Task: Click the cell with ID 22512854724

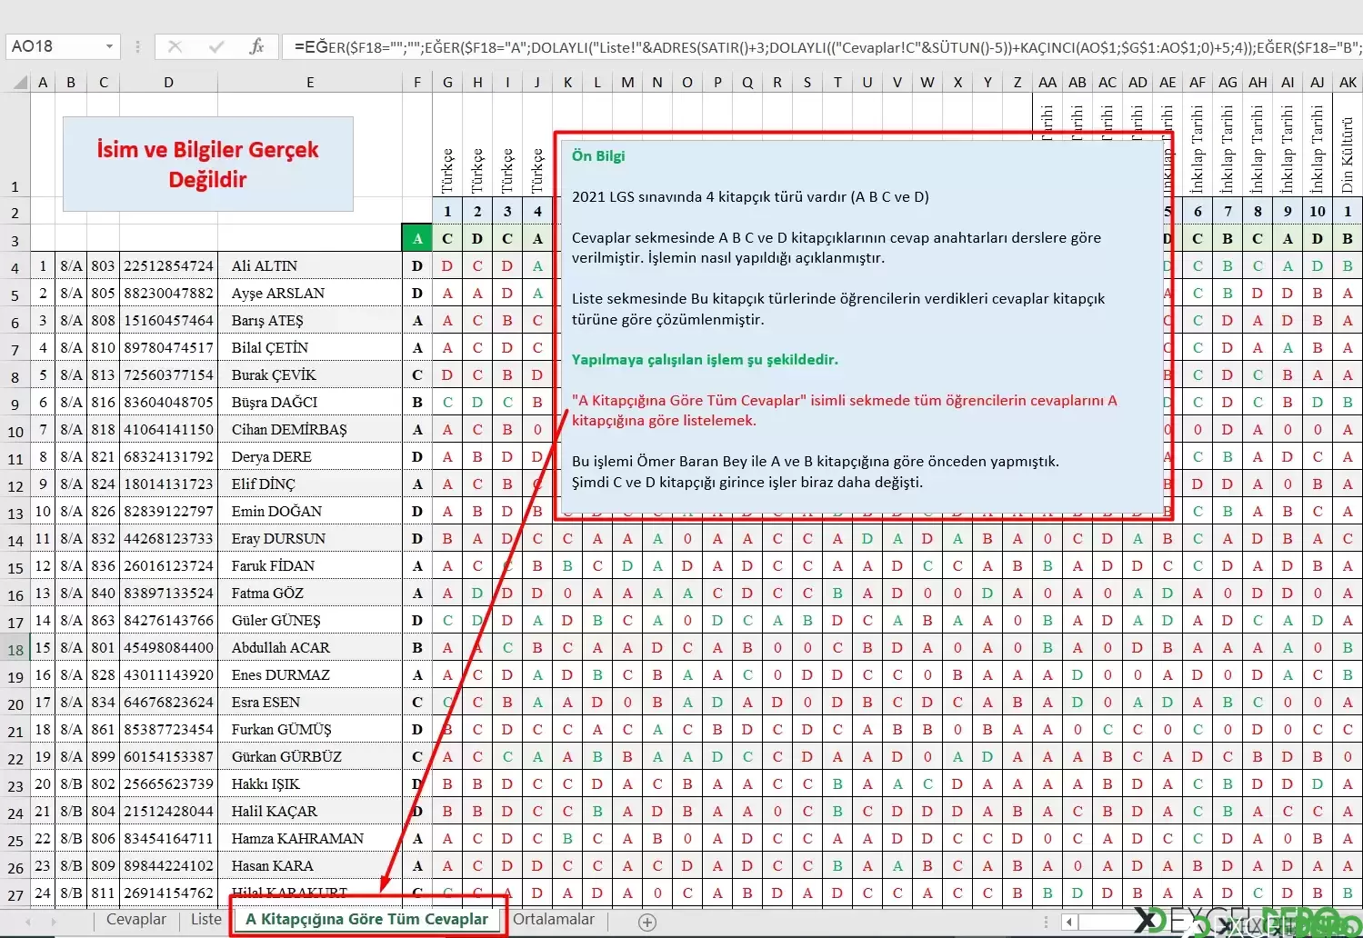Action: (x=168, y=265)
